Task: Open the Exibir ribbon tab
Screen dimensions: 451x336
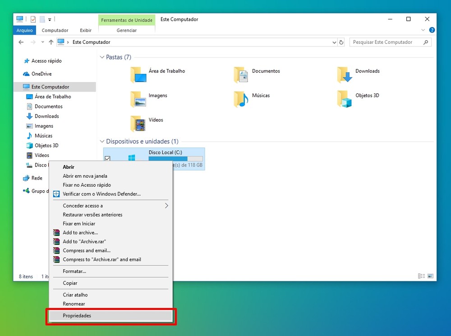Action: click(x=86, y=30)
